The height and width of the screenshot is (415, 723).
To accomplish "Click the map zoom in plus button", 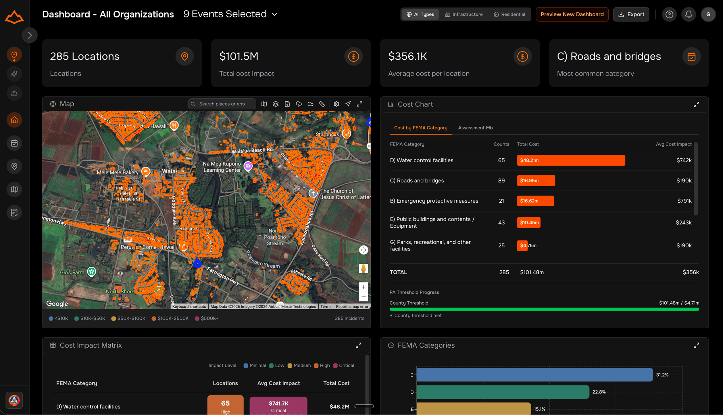I will click(364, 287).
